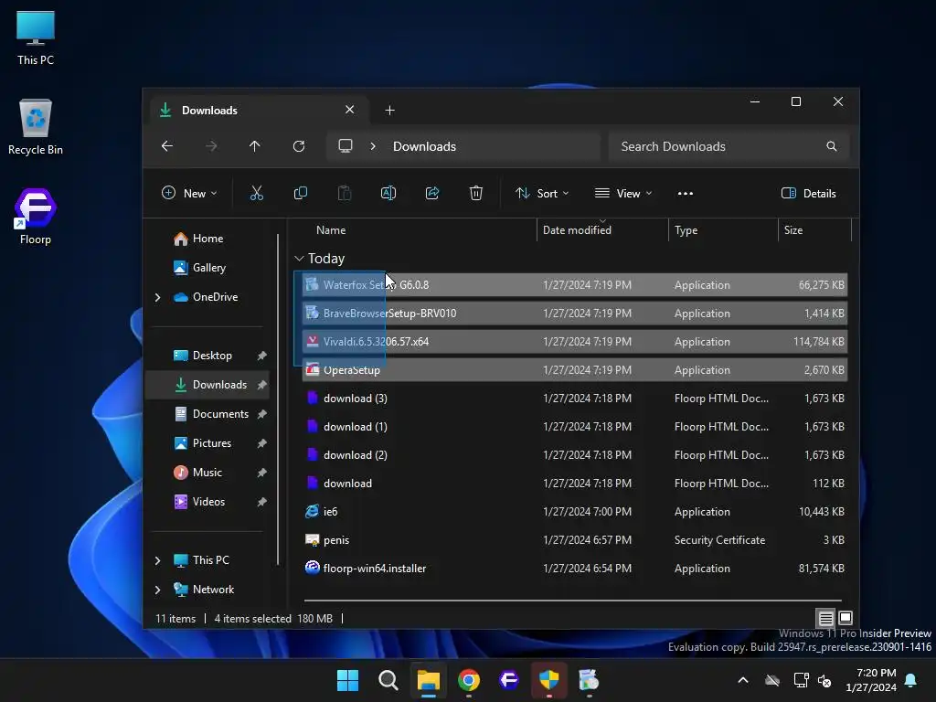Unpin Documents from Quick access
The height and width of the screenshot is (702, 936).
[261, 414]
